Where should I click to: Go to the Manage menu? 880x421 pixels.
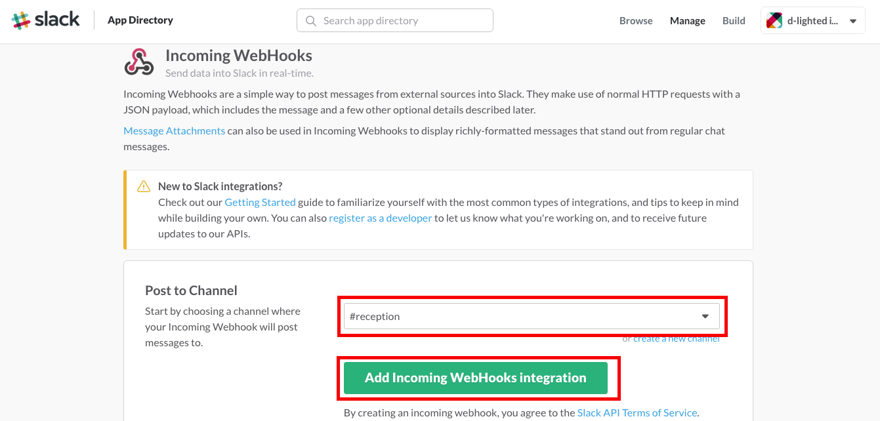click(x=687, y=21)
